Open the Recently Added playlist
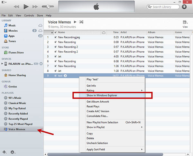 [18, 114]
